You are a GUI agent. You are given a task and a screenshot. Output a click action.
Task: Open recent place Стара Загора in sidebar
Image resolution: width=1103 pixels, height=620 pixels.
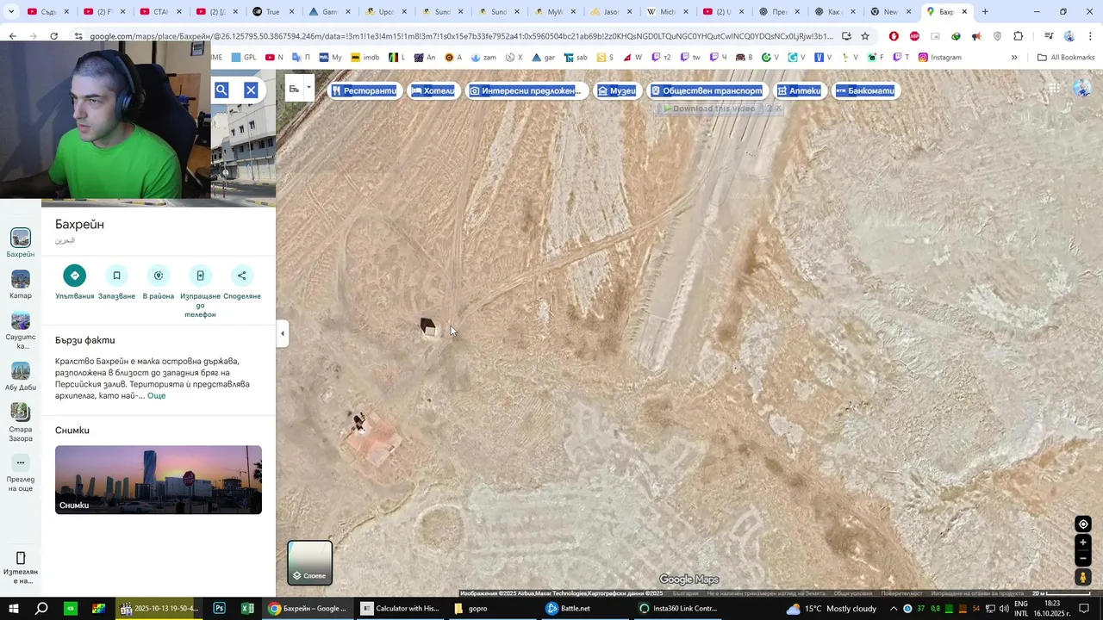point(21,422)
